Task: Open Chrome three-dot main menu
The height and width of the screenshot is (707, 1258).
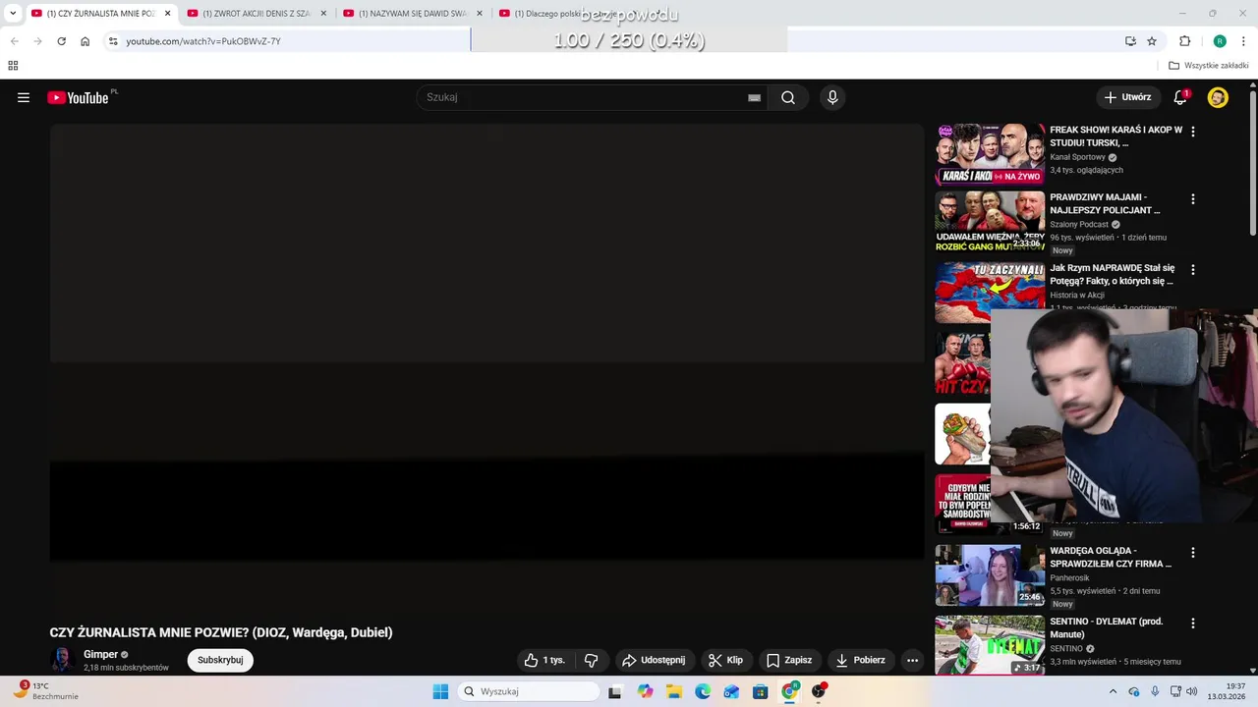Action: coord(1243,41)
